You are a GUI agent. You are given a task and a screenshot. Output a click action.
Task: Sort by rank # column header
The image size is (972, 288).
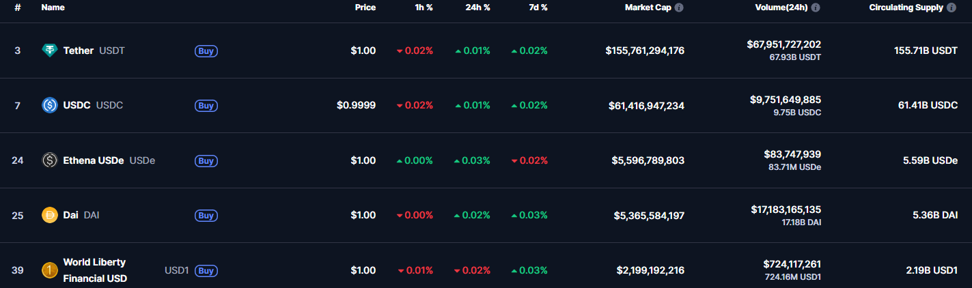[17, 8]
